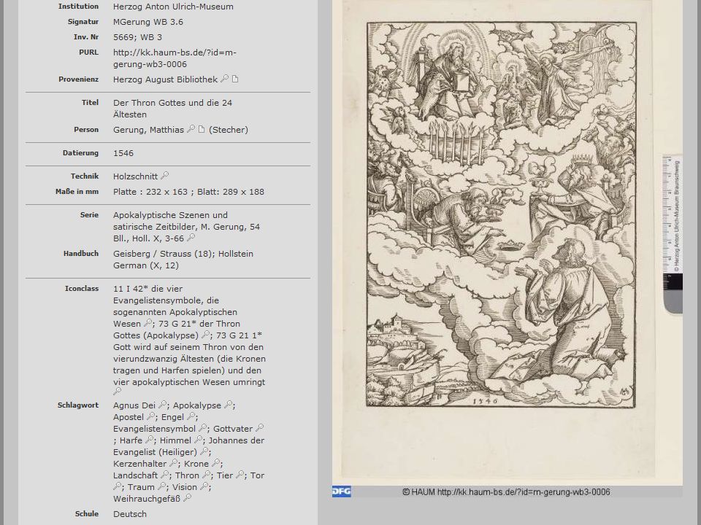Image resolution: width=701 pixels, height=525 pixels.
Task: Open document icon beside Gerung, Matthias
Action: click(x=202, y=130)
